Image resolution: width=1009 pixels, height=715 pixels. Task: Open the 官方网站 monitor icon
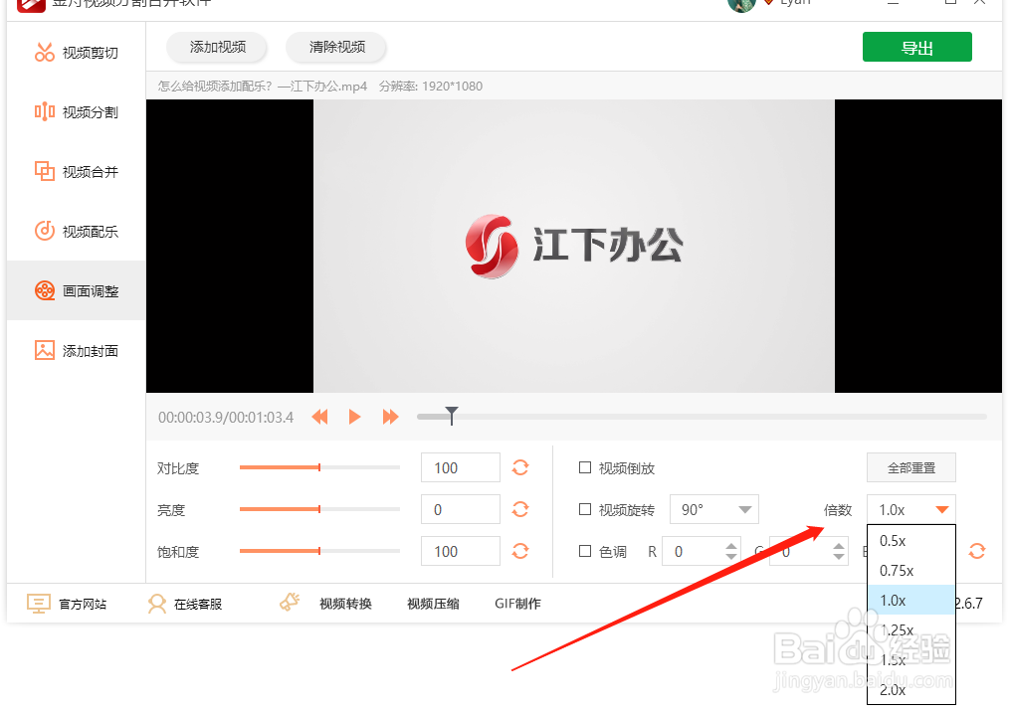38,604
